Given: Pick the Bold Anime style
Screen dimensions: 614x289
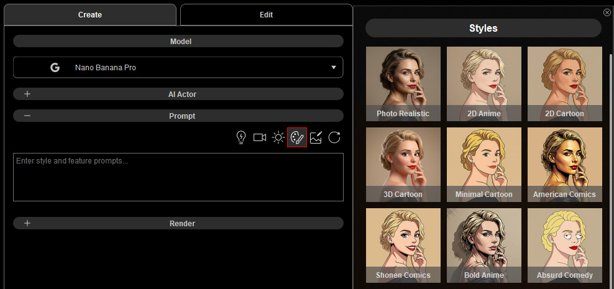Looking at the screenshot, I should 483,245.
